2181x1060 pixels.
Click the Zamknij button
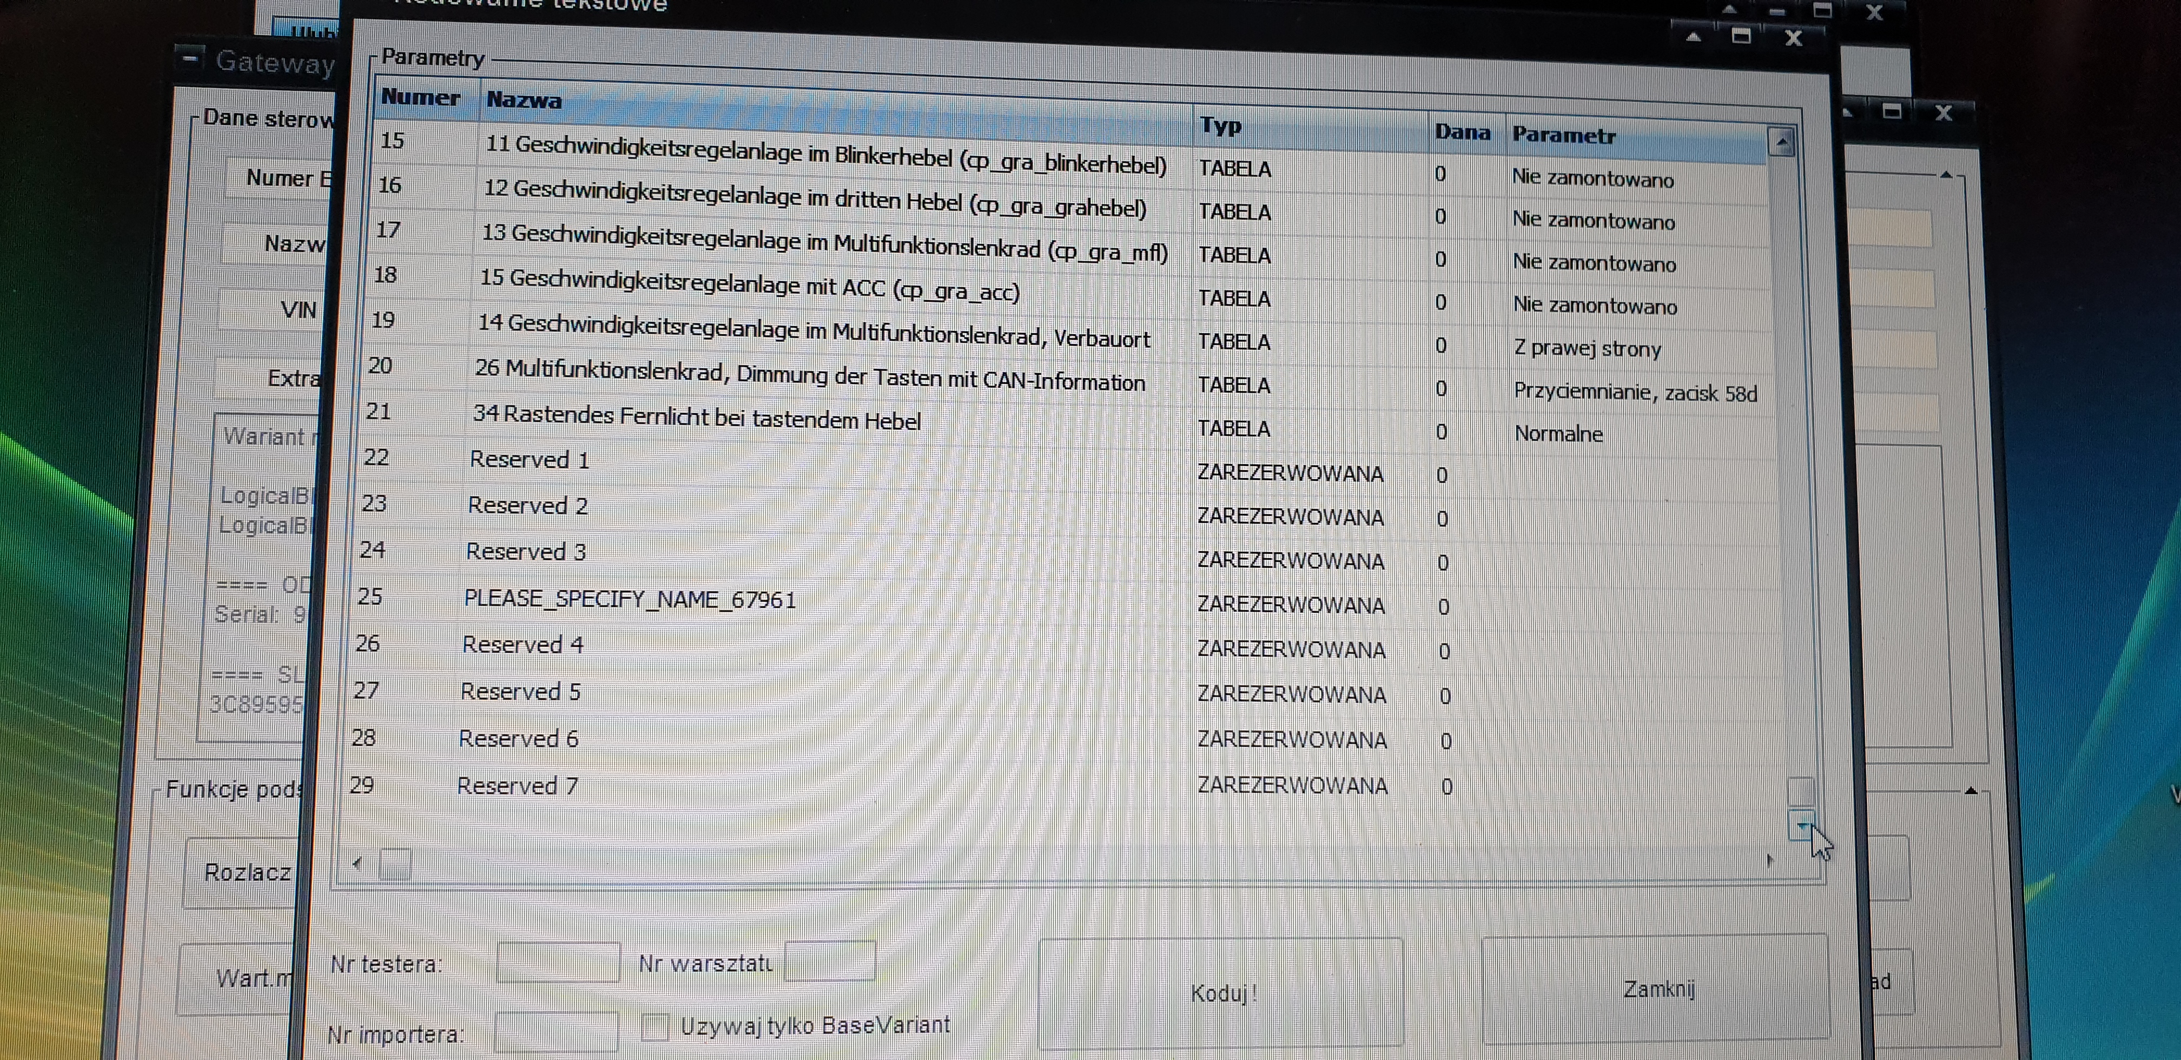point(1657,988)
